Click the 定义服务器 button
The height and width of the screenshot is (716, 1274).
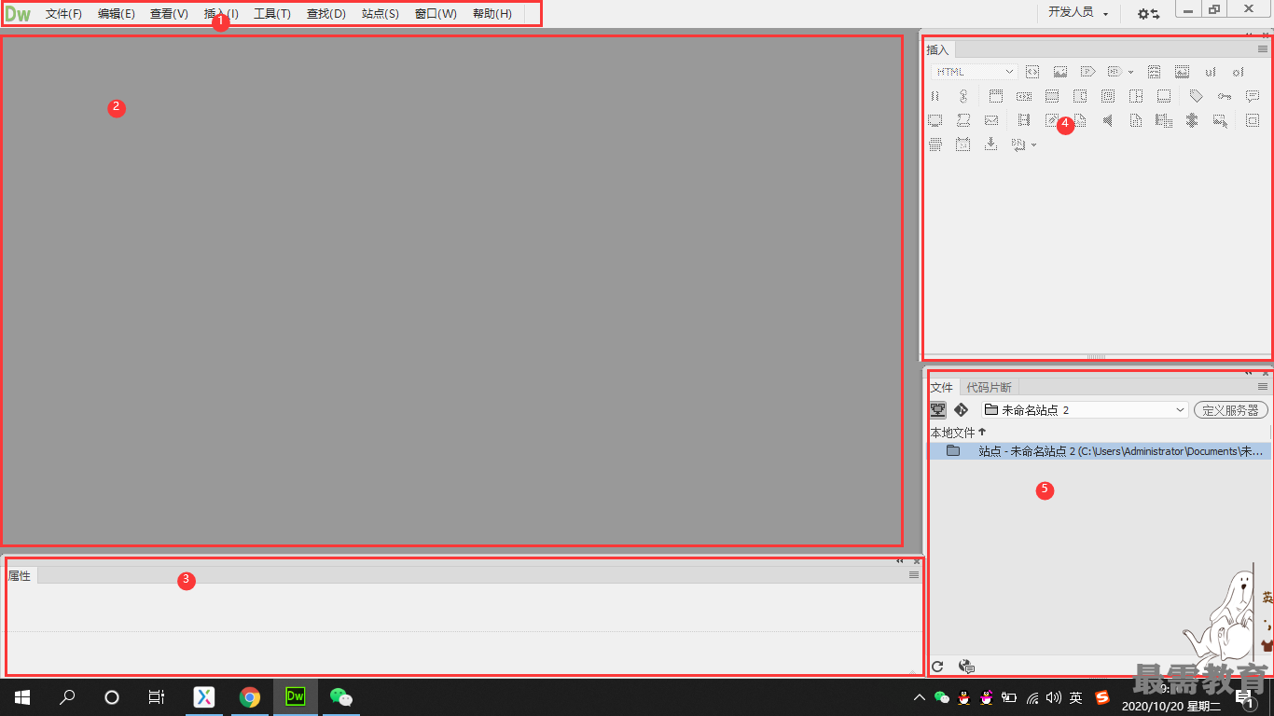(1230, 410)
